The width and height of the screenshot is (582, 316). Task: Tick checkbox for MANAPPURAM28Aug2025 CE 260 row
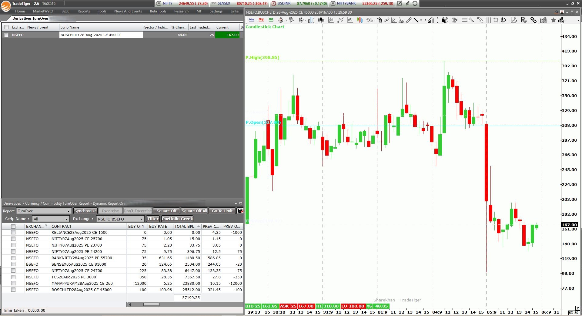tap(13, 283)
